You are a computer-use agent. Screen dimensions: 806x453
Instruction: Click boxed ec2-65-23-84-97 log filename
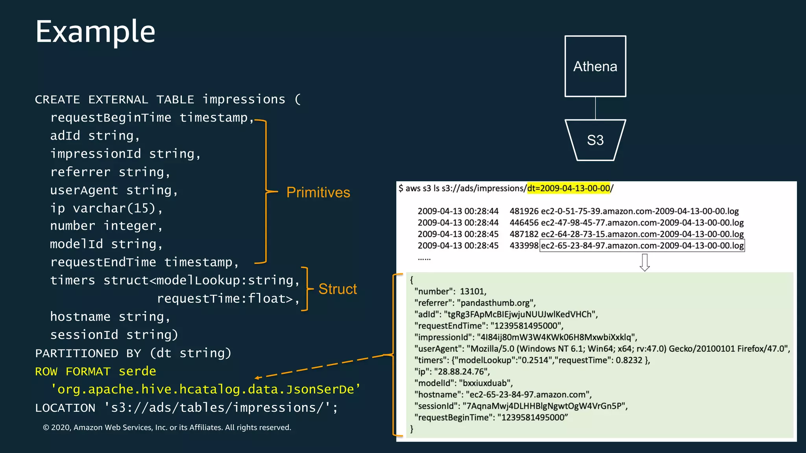[642, 246]
